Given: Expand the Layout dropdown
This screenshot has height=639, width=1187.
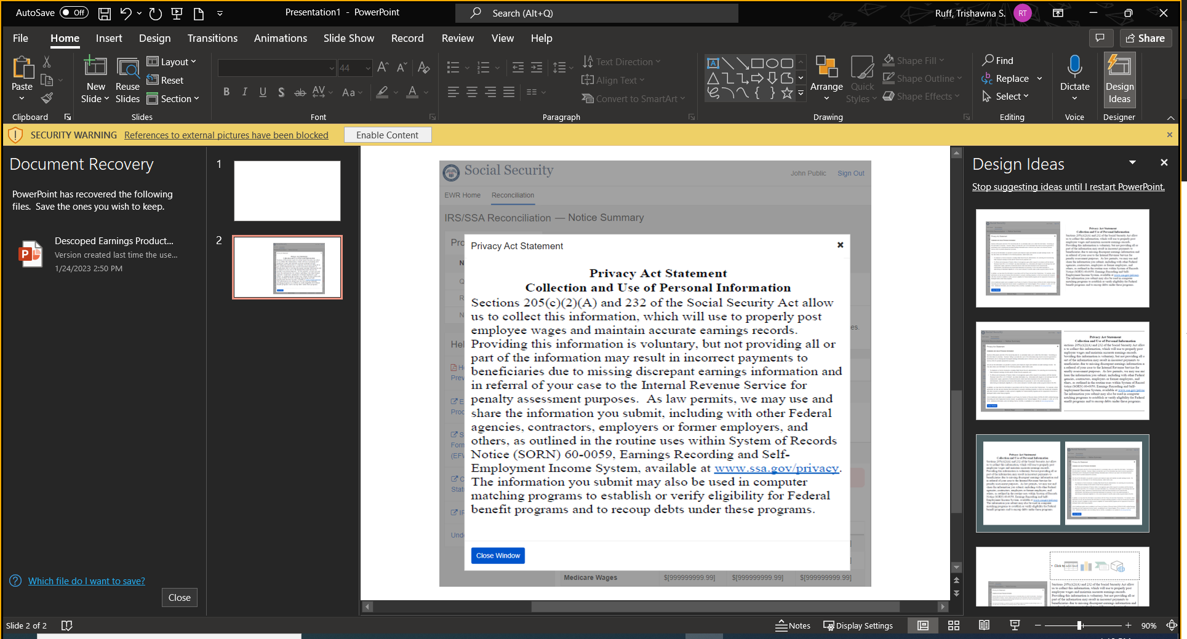Looking at the screenshot, I should tap(172, 62).
